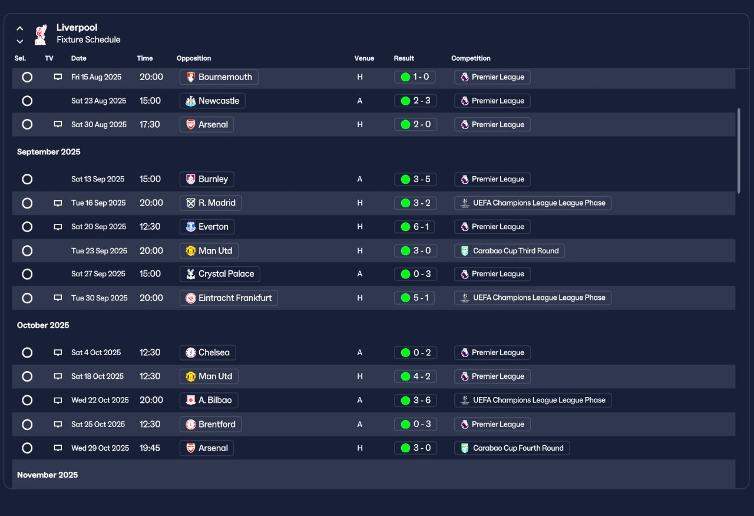This screenshot has width=754, height=516.
Task: Sort fixtures by the Date column header
Action: 79,58
